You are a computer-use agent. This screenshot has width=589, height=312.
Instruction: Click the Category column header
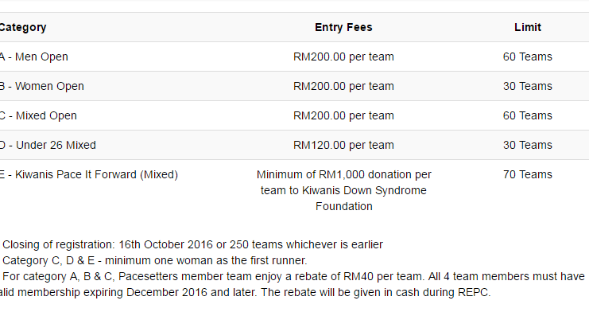pos(22,27)
